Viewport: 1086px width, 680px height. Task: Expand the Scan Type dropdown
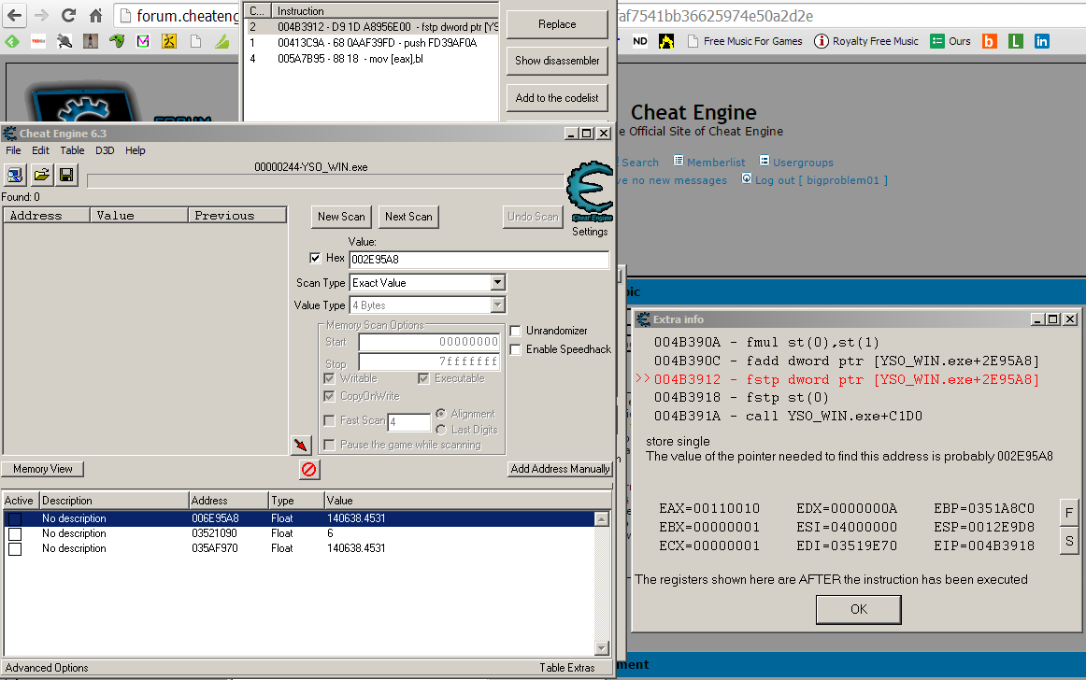[497, 282]
